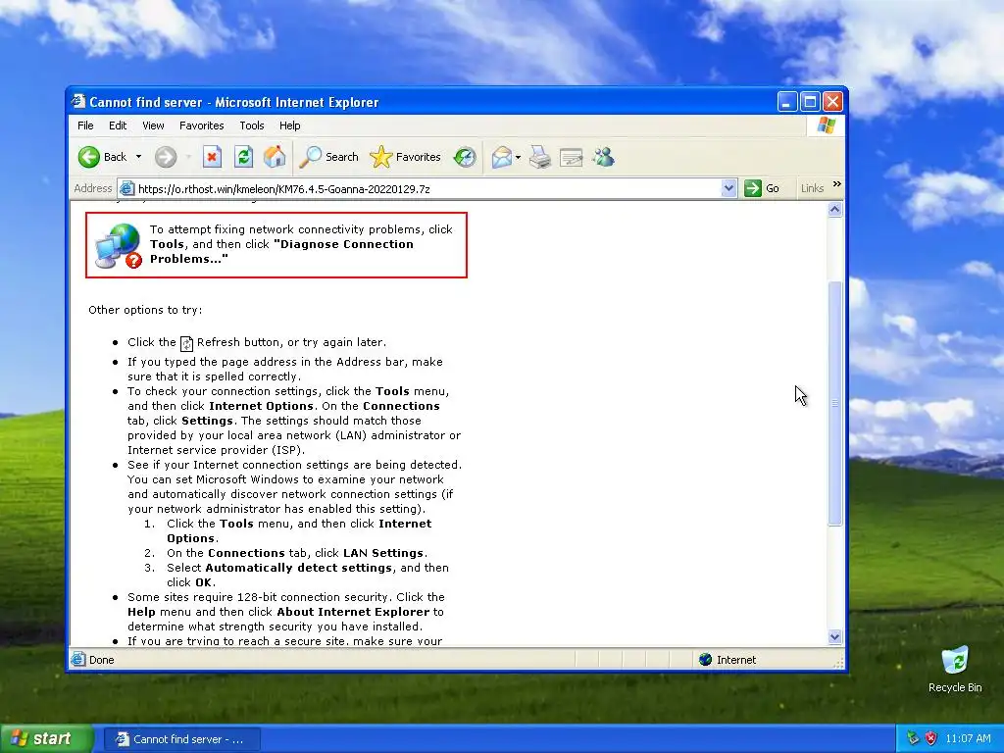Click the Done status bar page icon
Image resolution: width=1004 pixels, height=753 pixels.
click(x=78, y=659)
